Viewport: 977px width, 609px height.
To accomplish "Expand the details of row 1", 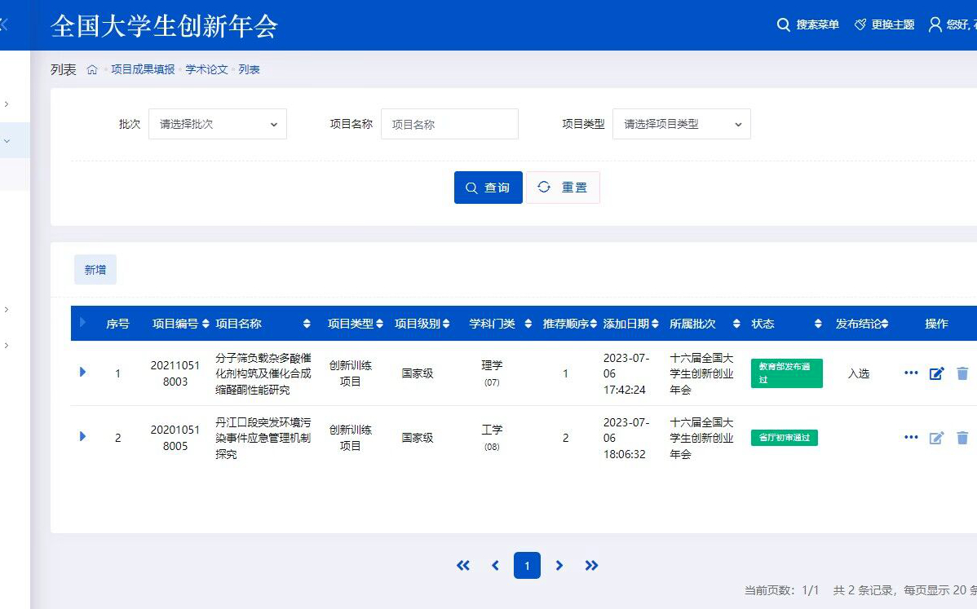I will pos(82,373).
